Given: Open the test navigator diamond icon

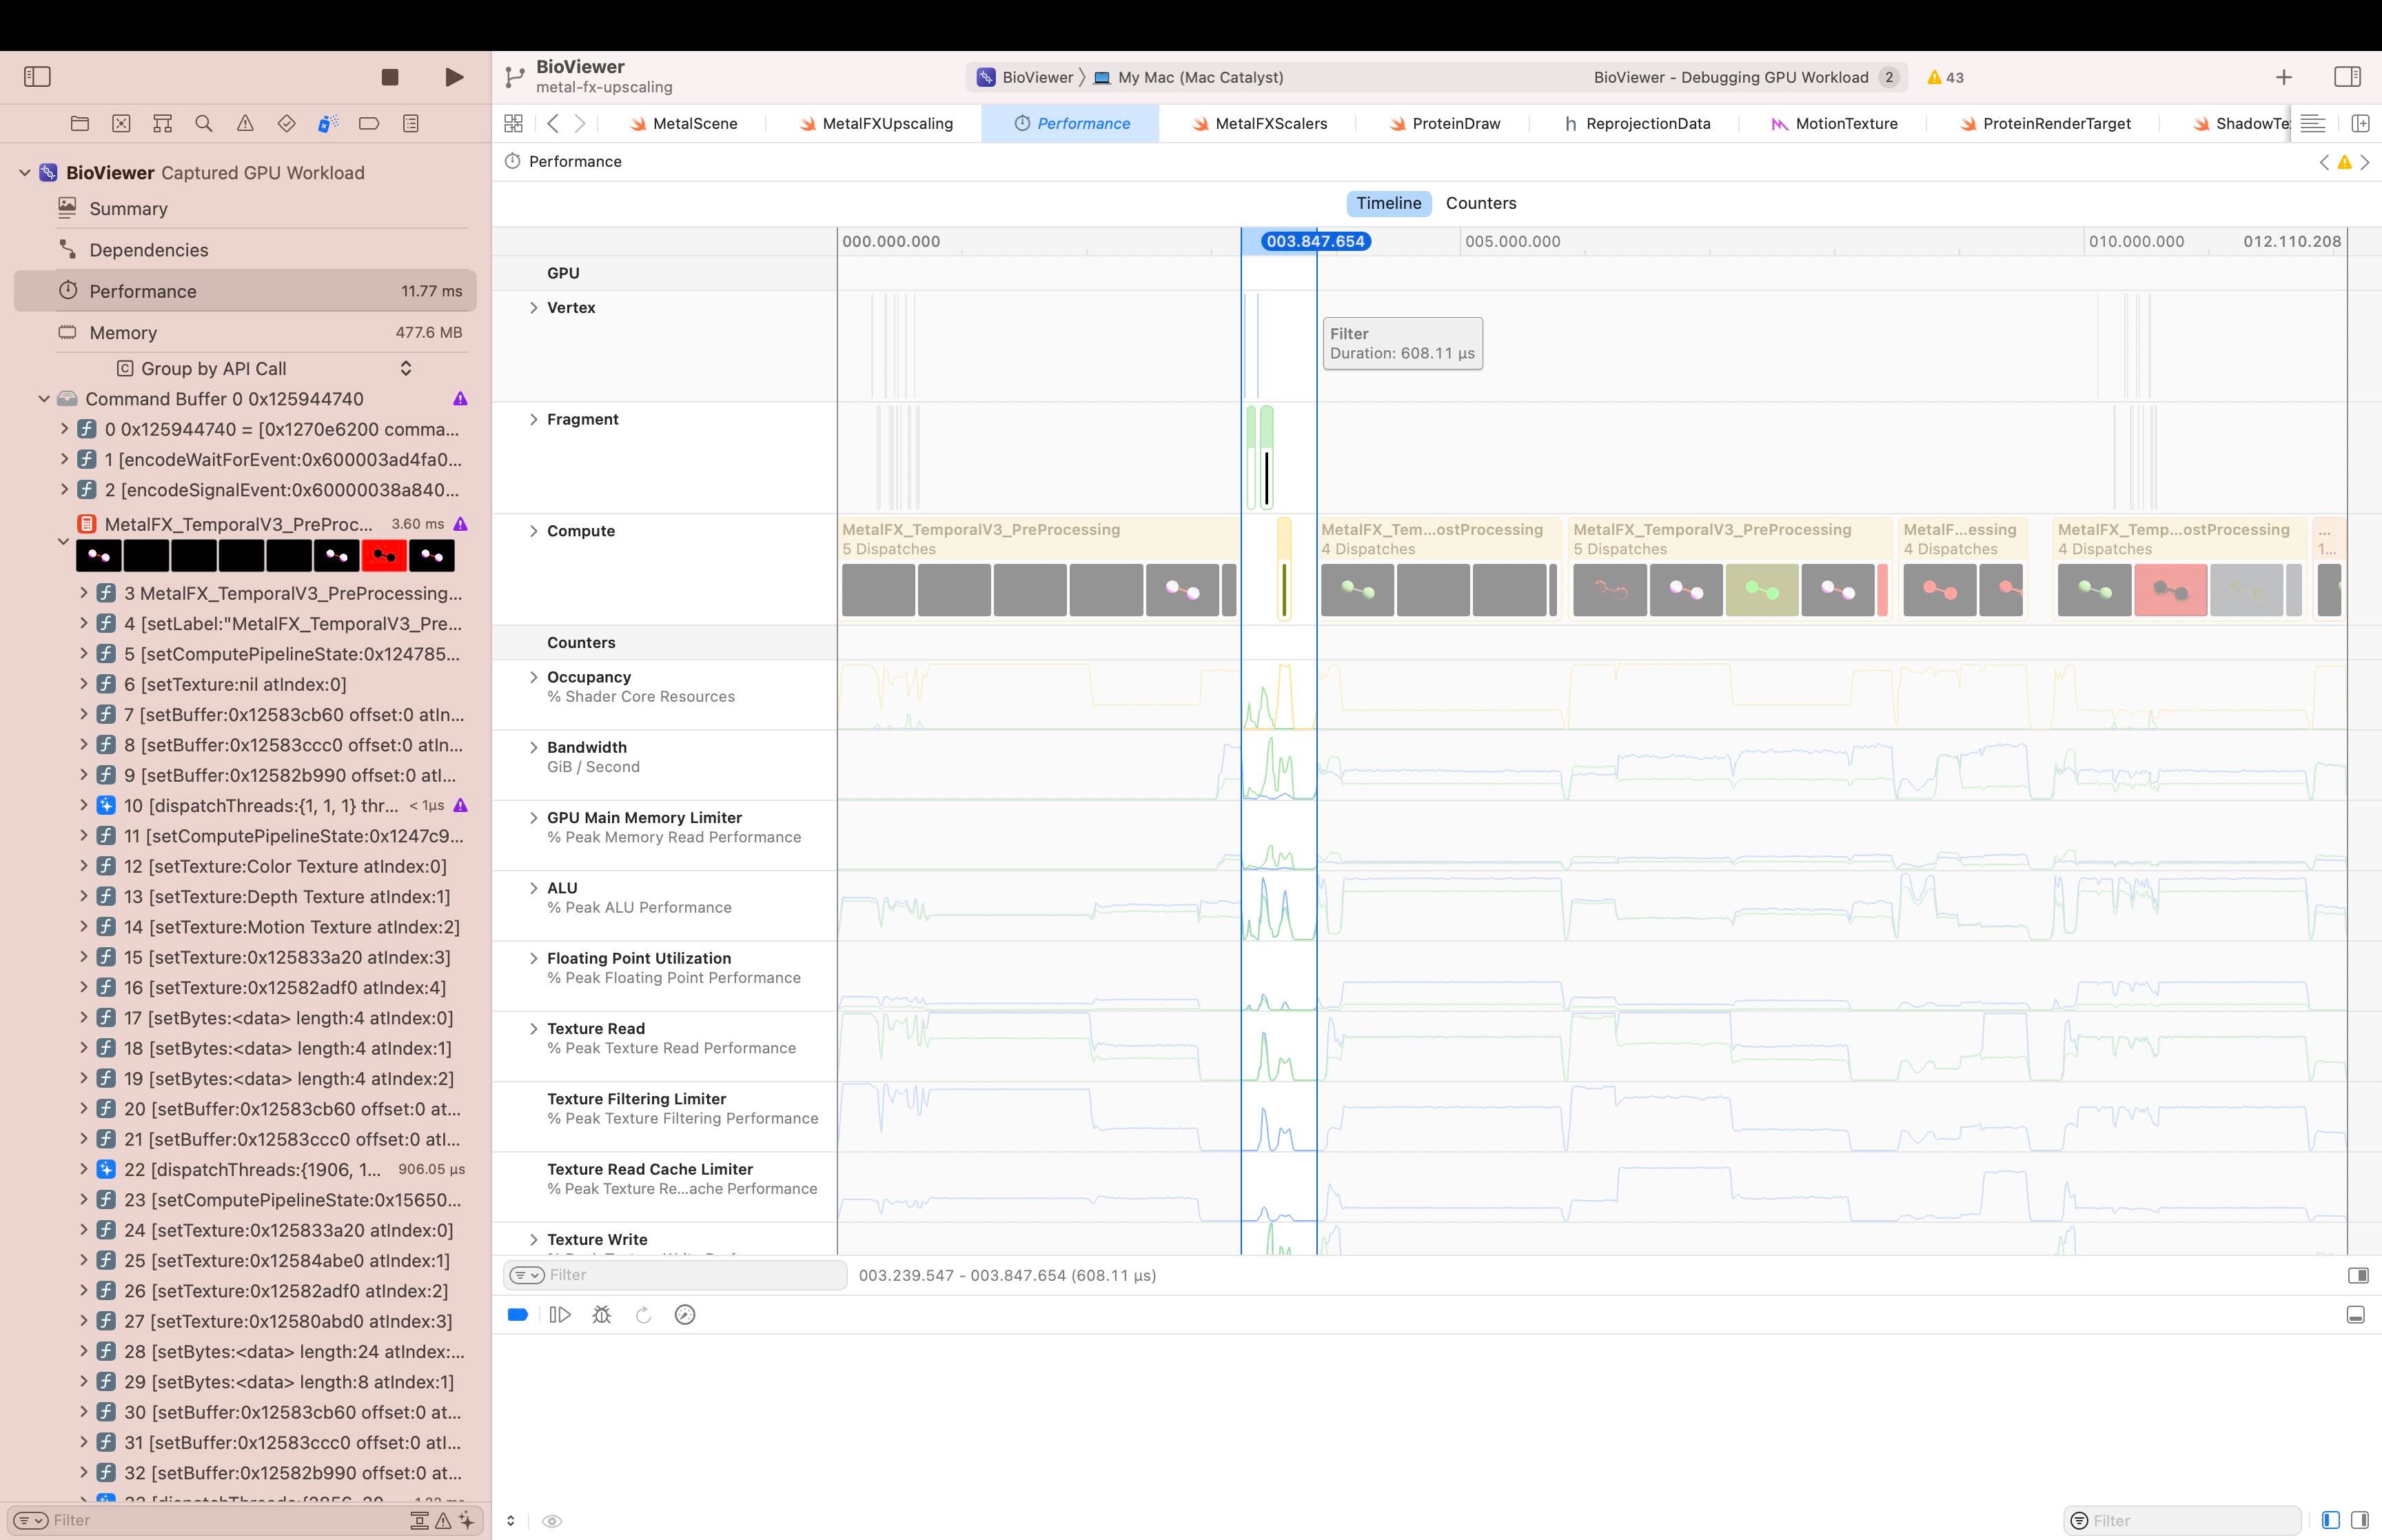Looking at the screenshot, I should click(286, 124).
